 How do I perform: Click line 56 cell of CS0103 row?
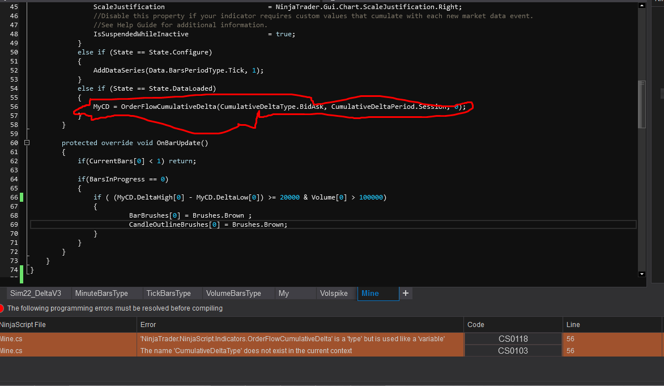point(612,350)
